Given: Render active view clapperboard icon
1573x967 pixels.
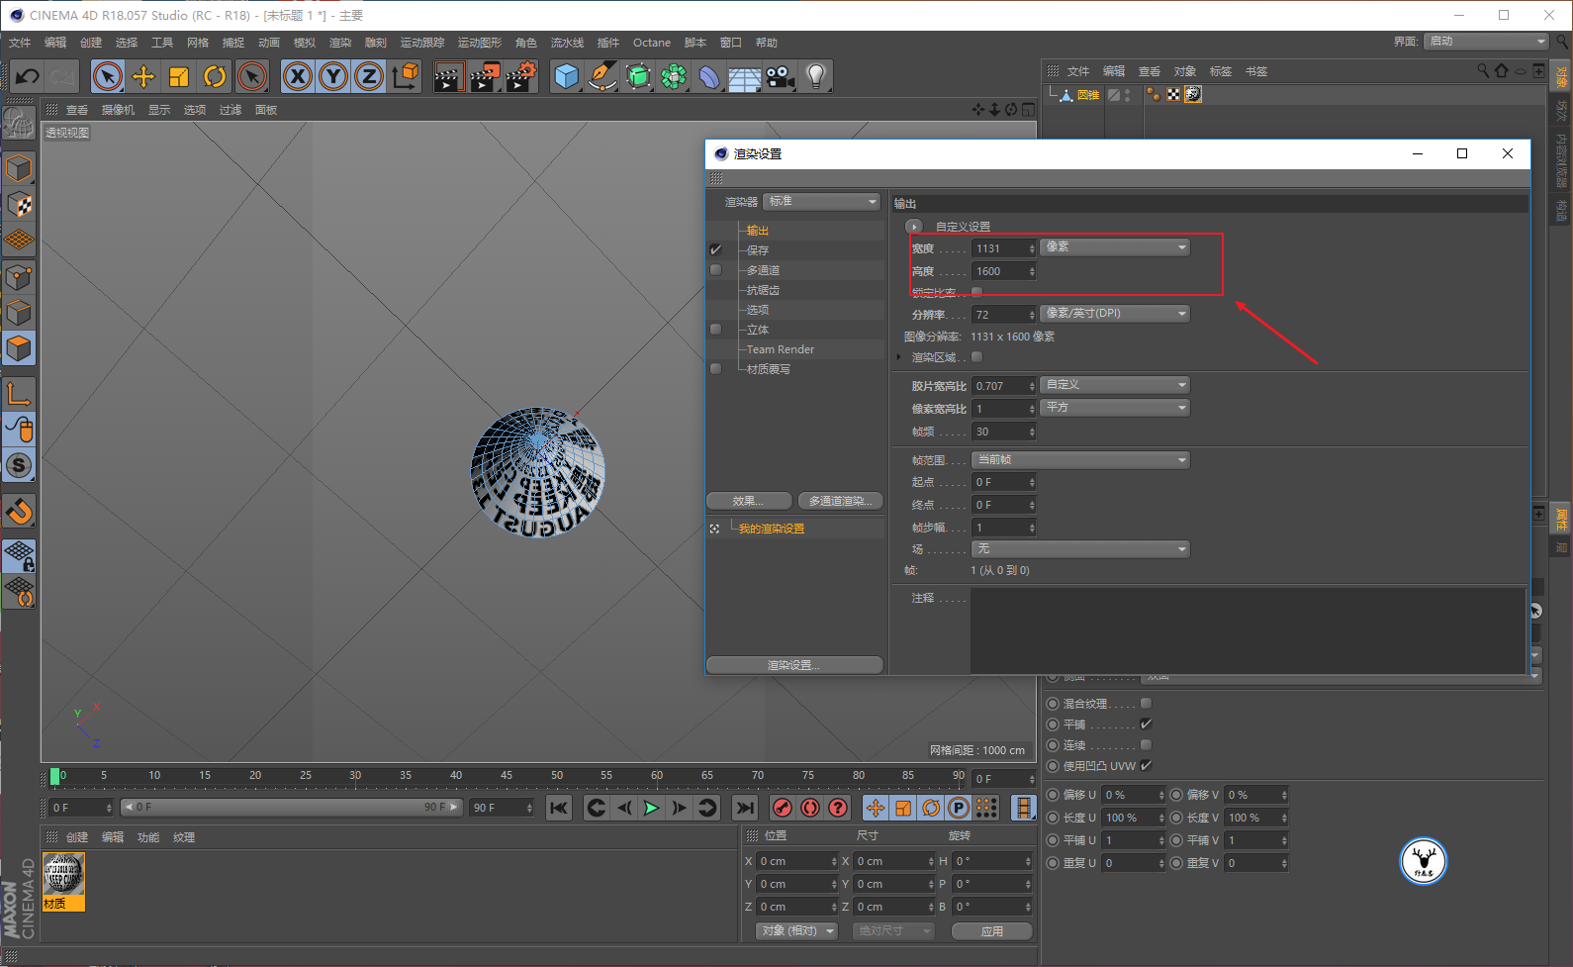Looking at the screenshot, I should [x=448, y=76].
